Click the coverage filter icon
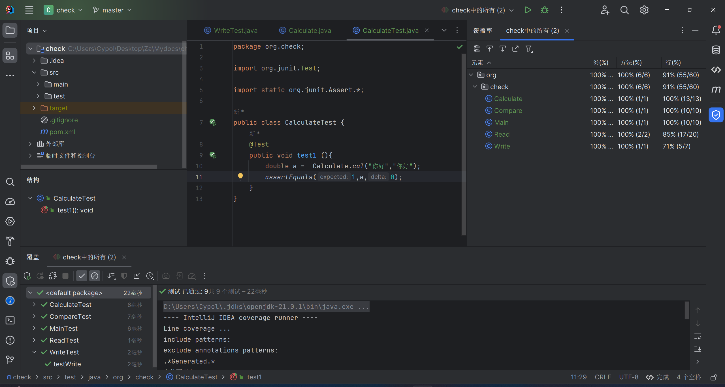 [x=528, y=49]
